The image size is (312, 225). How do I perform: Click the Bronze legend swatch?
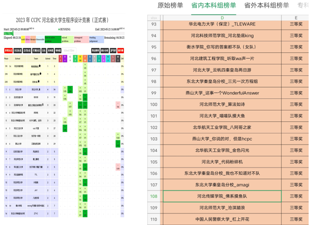[x=33, y=39]
